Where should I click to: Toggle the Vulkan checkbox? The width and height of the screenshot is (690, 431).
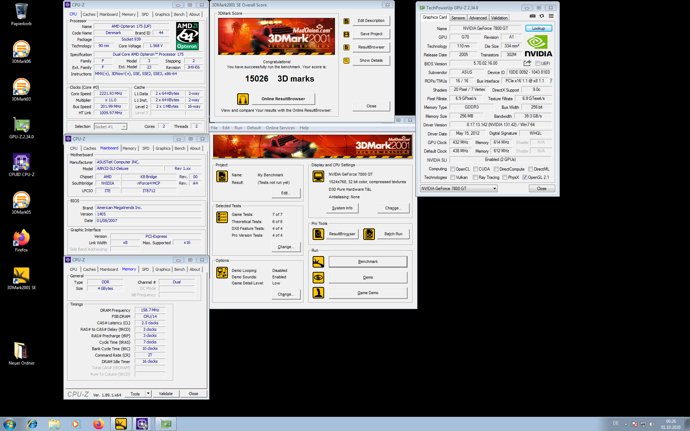tap(453, 177)
